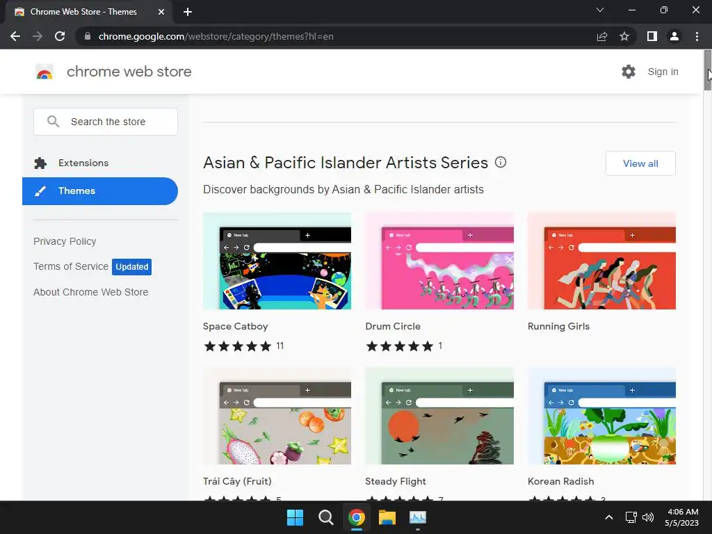
Task: Open the Trái Cây (Fruit) theme preview
Action: pos(277,416)
